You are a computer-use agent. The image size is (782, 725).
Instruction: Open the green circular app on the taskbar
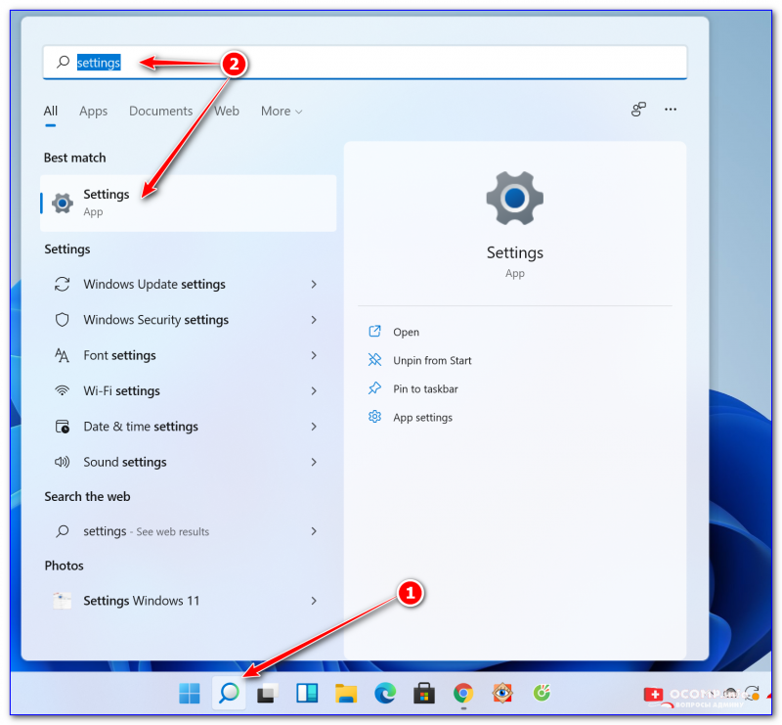(x=542, y=693)
